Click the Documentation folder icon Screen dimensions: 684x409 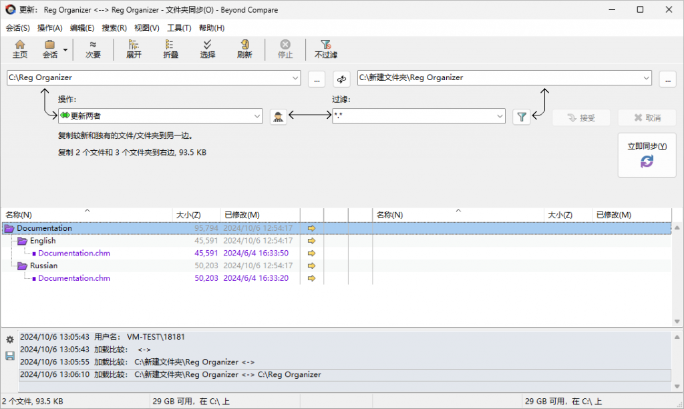pos(9,228)
